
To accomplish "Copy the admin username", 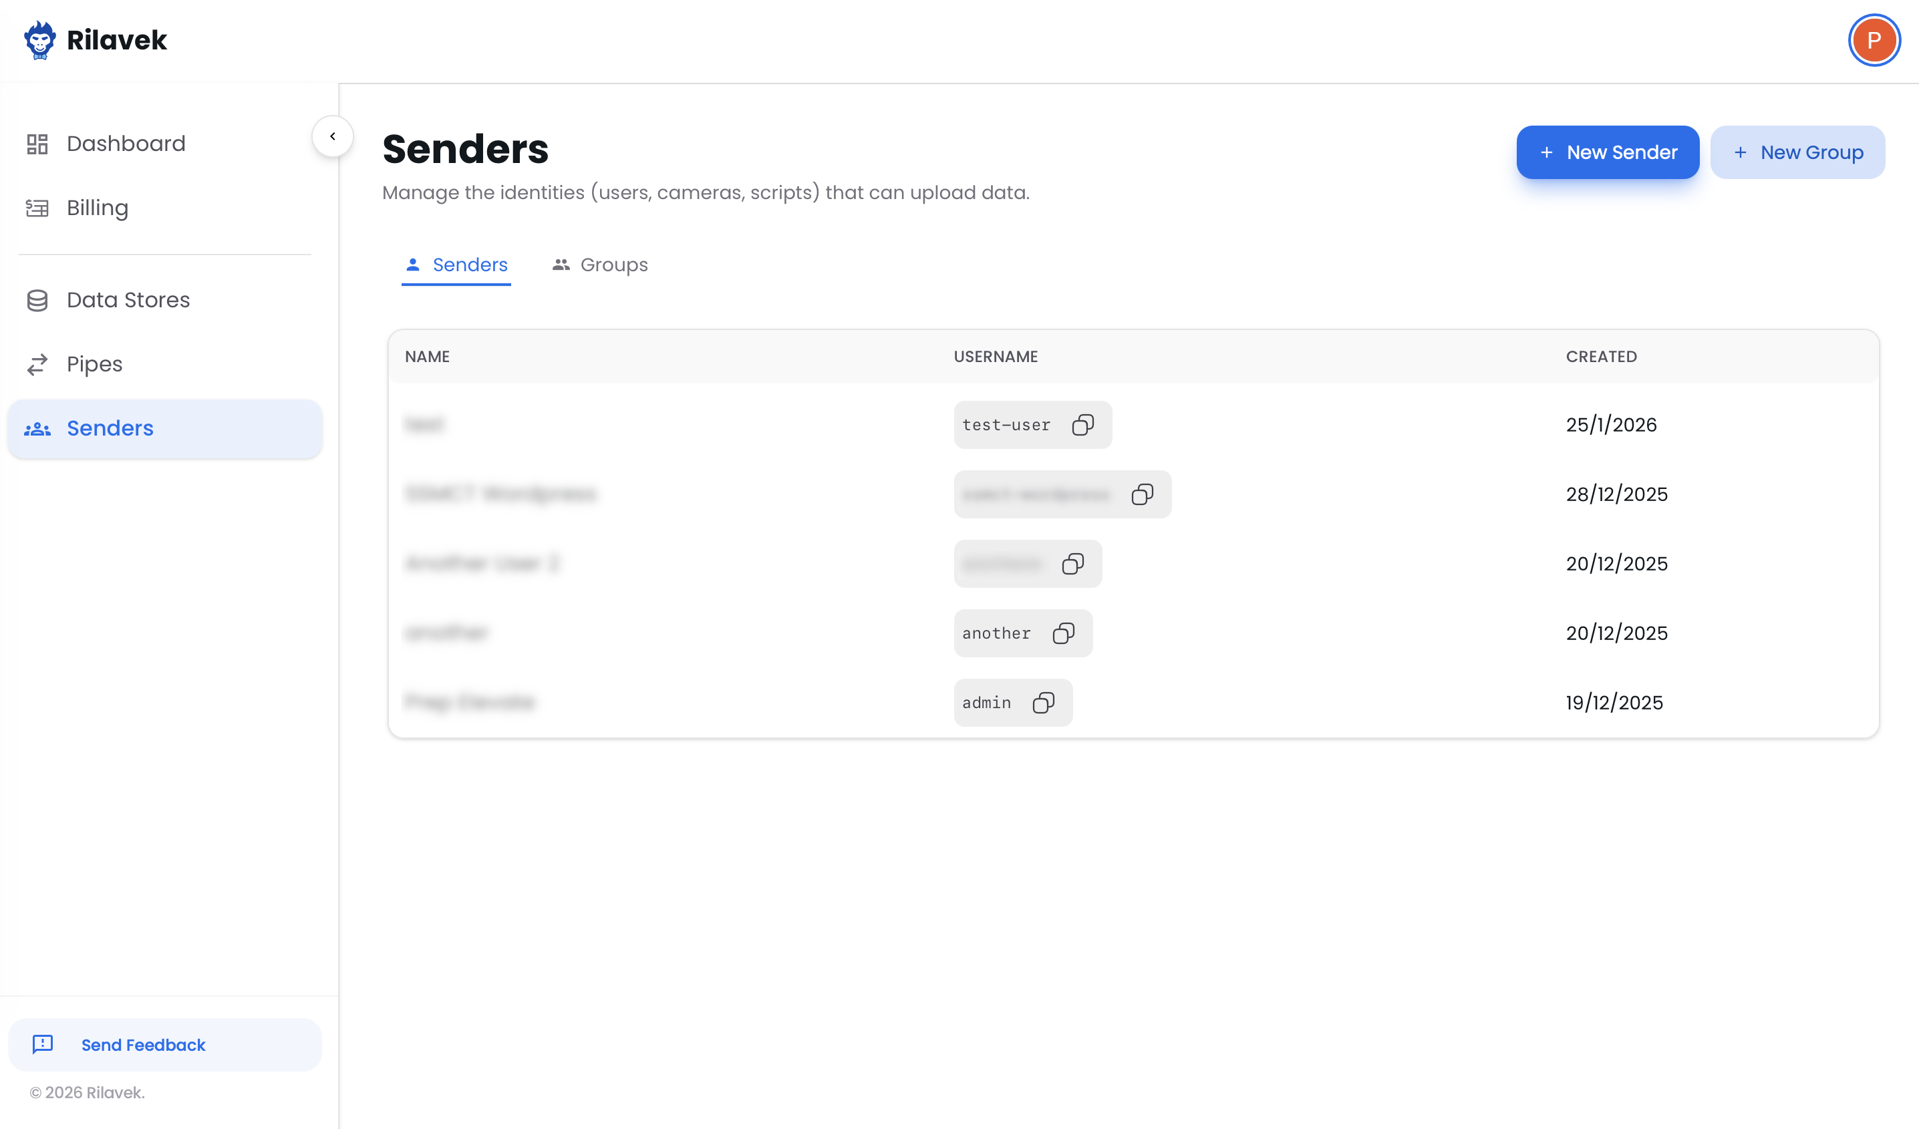I will point(1043,703).
